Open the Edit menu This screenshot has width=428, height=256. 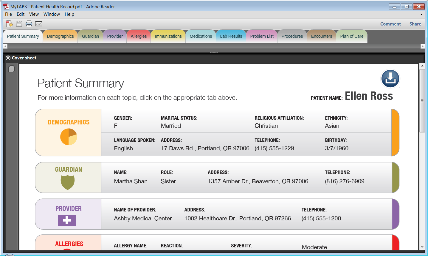click(21, 14)
